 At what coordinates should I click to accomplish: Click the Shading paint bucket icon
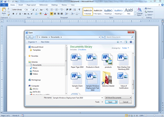click(72, 14)
